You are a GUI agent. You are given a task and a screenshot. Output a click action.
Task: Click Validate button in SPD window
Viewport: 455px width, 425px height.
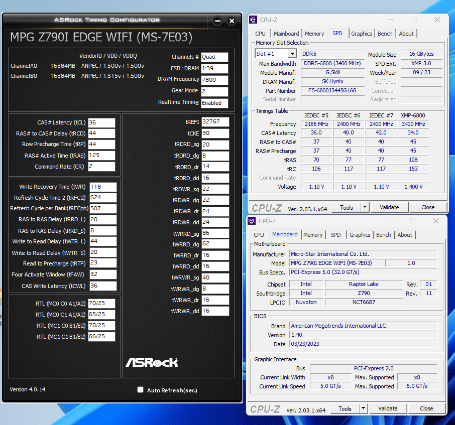coord(389,207)
